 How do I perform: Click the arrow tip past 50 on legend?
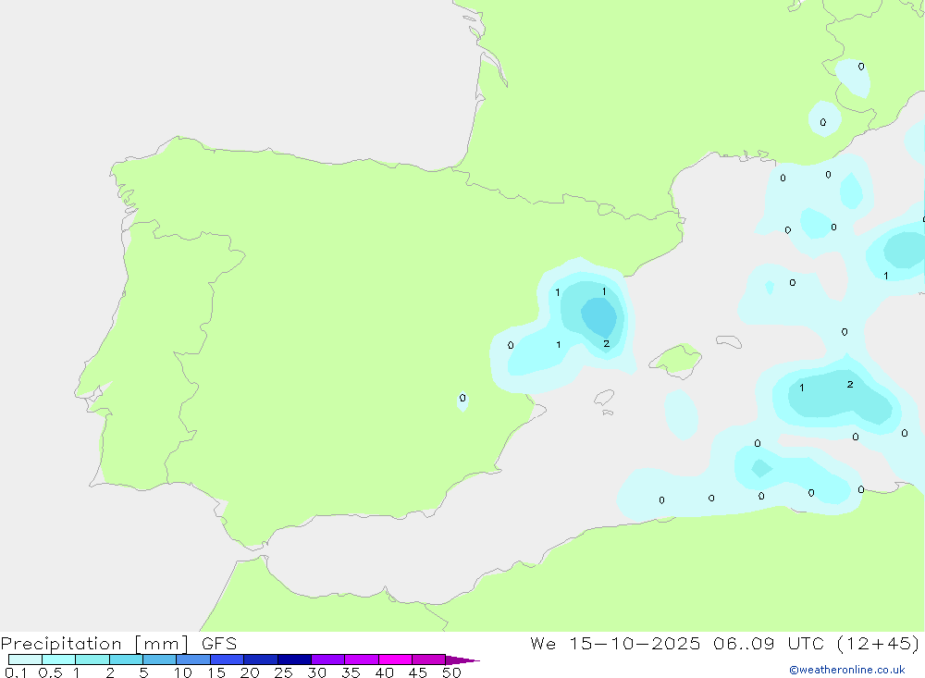[462, 660]
